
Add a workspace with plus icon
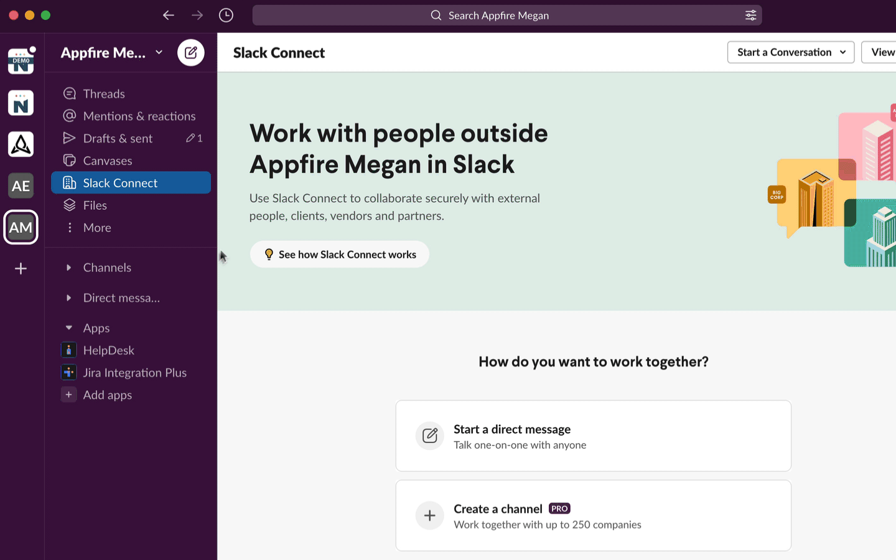point(21,268)
